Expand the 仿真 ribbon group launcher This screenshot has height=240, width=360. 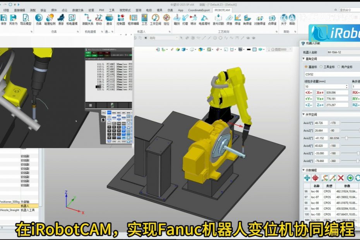click(x=77, y=32)
